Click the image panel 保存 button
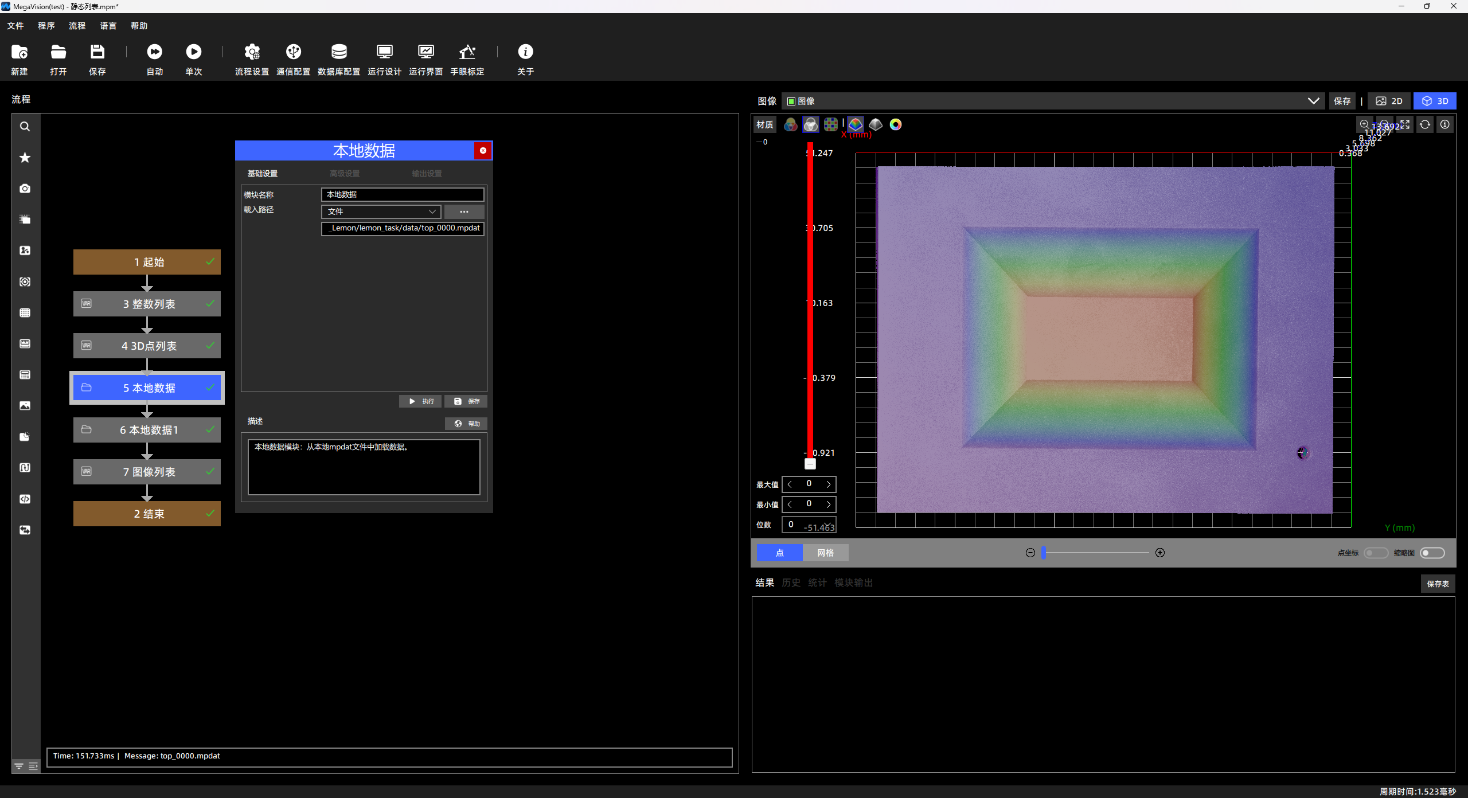The image size is (1468, 798). [x=1342, y=101]
